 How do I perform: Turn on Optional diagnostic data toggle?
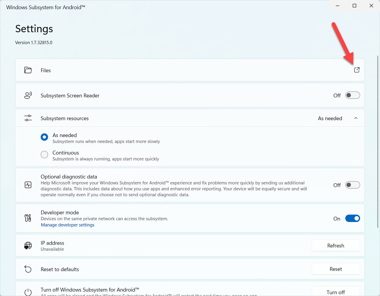tap(352, 185)
